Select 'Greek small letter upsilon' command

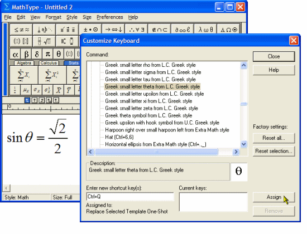coord(154,94)
